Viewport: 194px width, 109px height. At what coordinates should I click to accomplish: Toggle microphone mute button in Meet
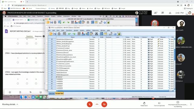(90, 104)
